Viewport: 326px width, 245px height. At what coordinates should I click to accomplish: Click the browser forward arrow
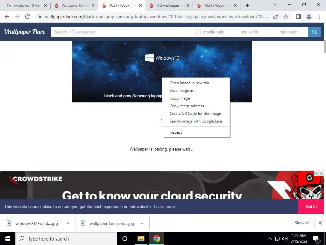[x=17, y=17]
